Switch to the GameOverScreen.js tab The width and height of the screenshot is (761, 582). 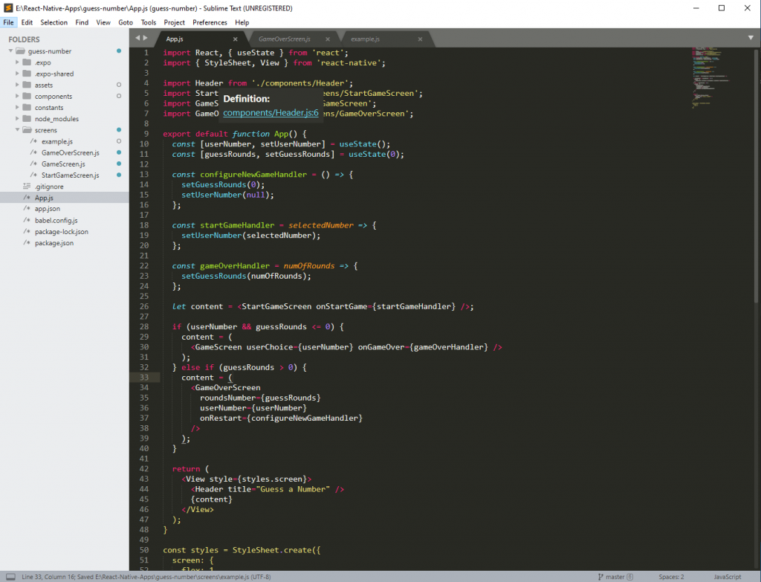285,39
